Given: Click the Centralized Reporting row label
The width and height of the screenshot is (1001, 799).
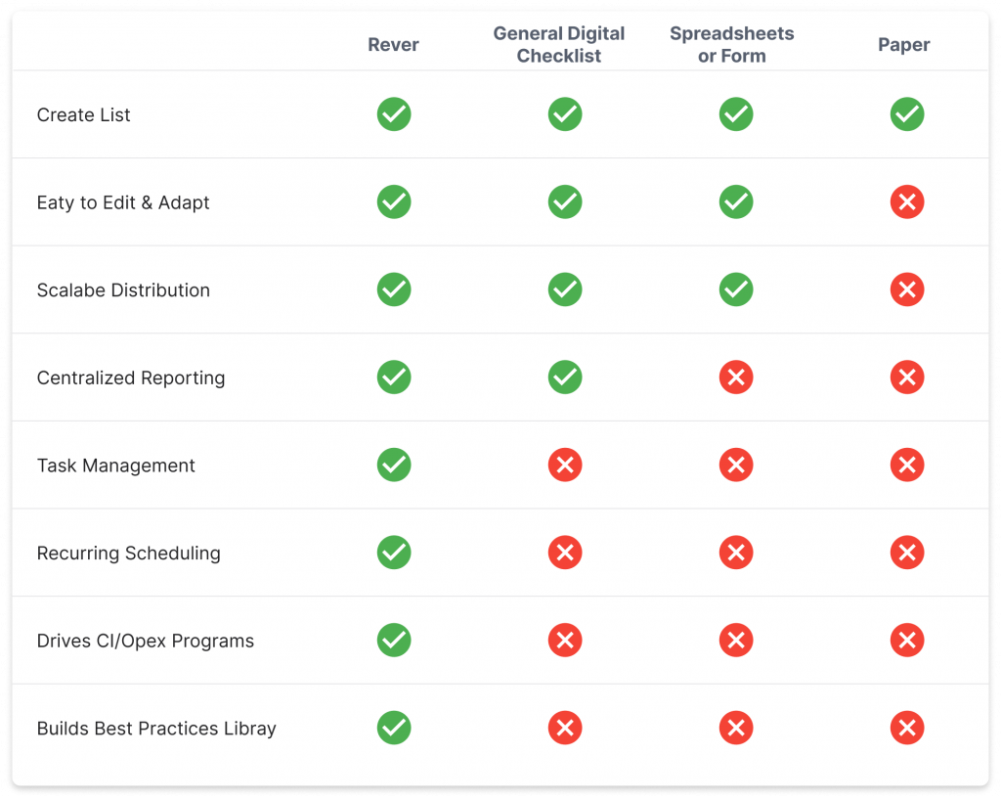Looking at the screenshot, I should pyautogui.click(x=131, y=377).
